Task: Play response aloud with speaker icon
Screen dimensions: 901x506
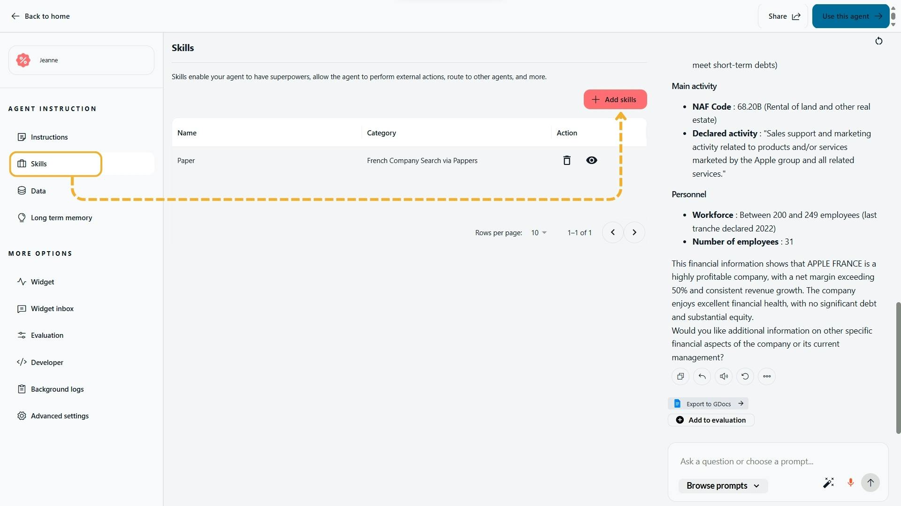Action: click(x=723, y=376)
